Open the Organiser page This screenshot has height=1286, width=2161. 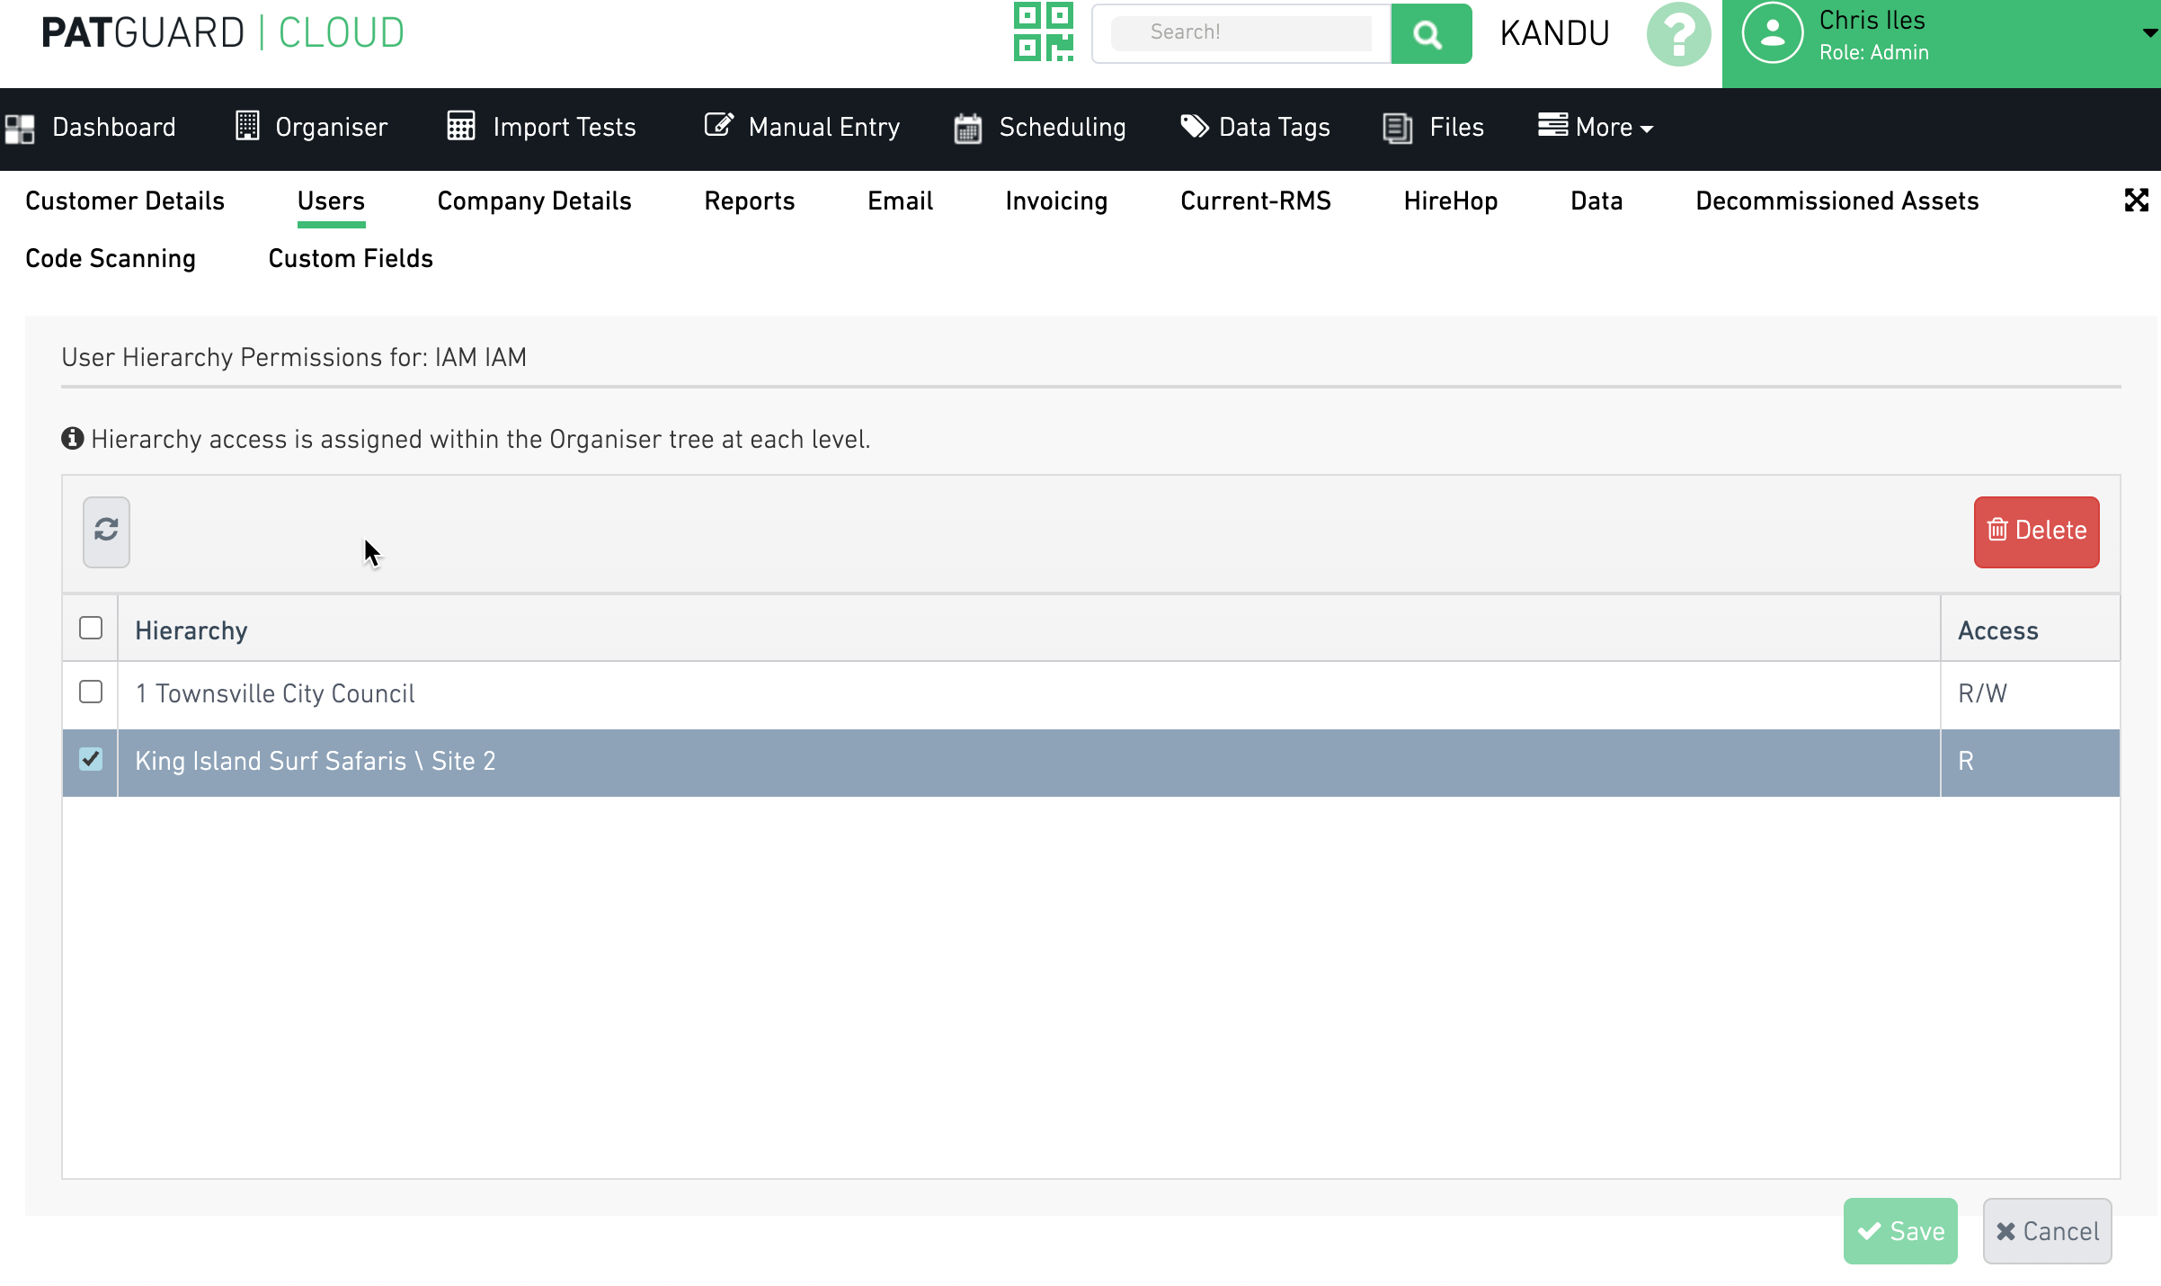coord(312,128)
